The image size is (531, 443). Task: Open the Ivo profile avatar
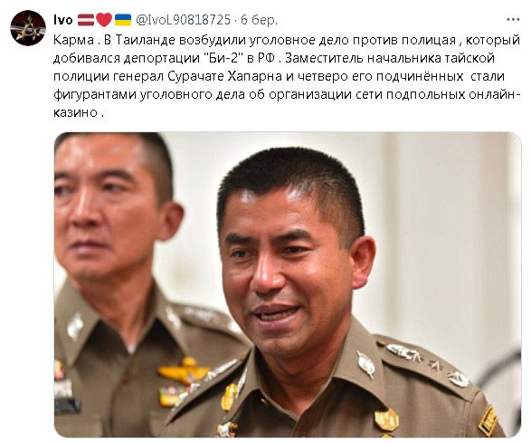tap(28, 28)
